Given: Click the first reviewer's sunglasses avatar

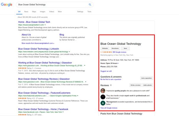Looking at the screenshot, I should pos(103,91).
